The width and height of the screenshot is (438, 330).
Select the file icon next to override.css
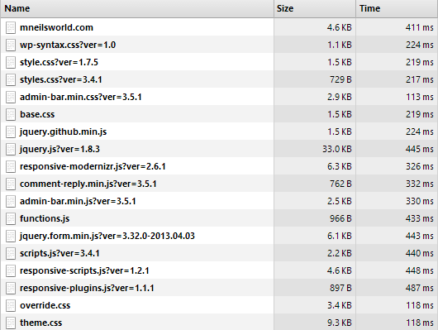click(11, 305)
